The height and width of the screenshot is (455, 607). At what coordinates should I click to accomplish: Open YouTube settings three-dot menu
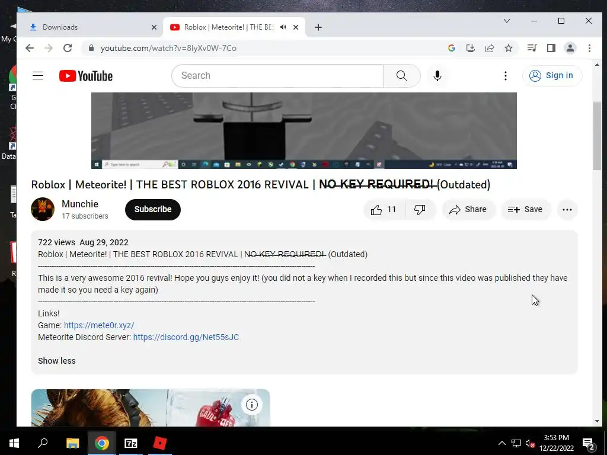tap(505, 75)
